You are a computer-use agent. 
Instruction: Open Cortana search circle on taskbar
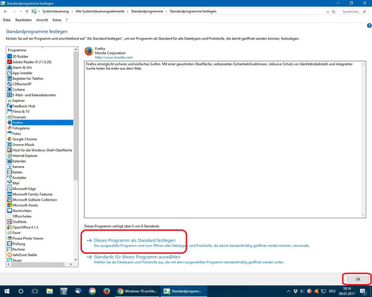(x=21, y=291)
